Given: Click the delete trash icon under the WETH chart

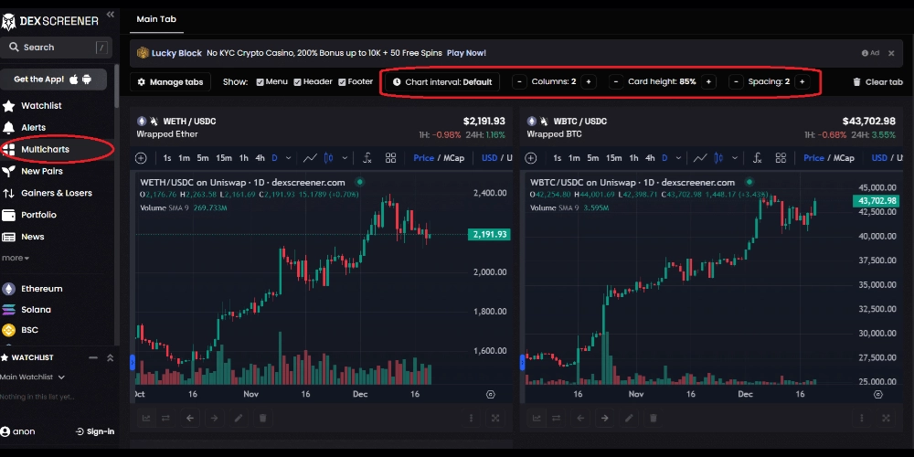Looking at the screenshot, I should 263,418.
